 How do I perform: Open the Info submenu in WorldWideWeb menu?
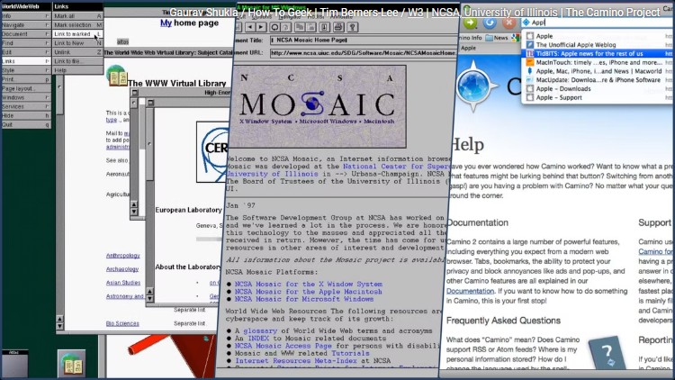pyautogui.click(x=26, y=16)
